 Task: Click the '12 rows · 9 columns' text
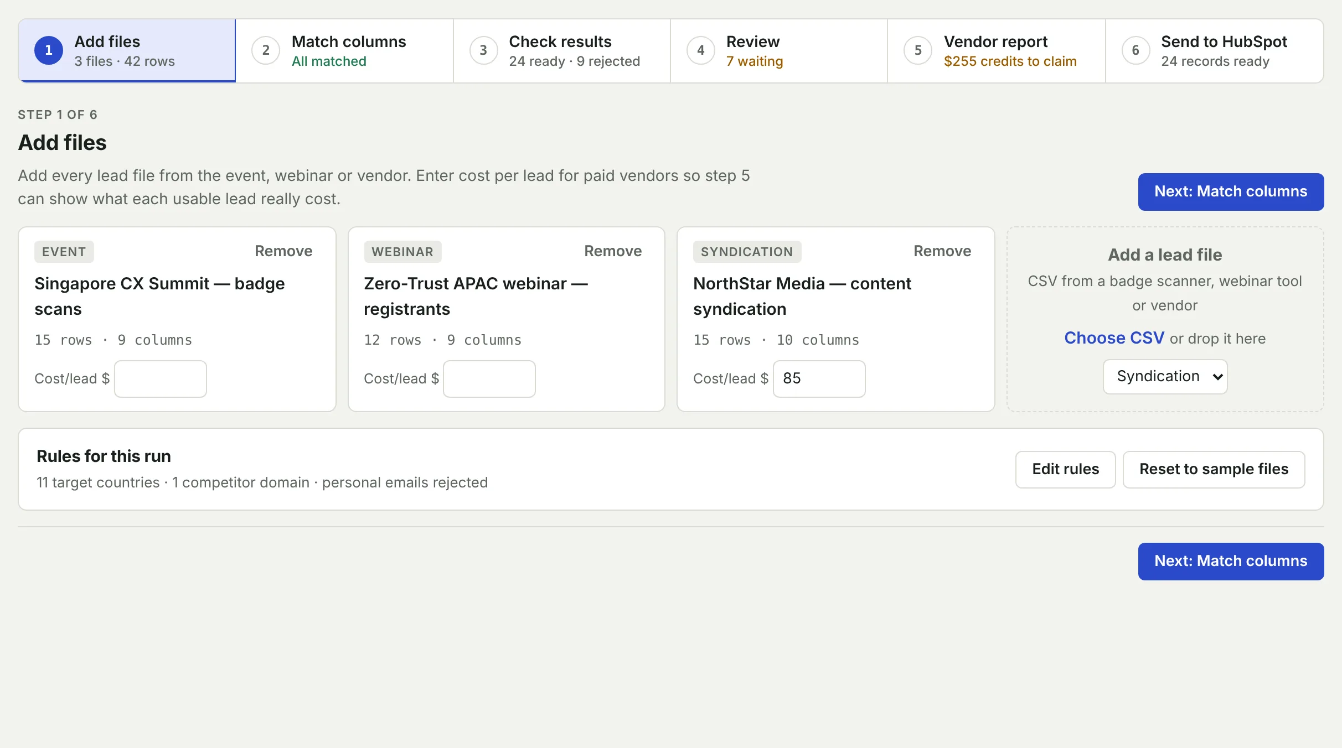pyautogui.click(x=442, y=340)
